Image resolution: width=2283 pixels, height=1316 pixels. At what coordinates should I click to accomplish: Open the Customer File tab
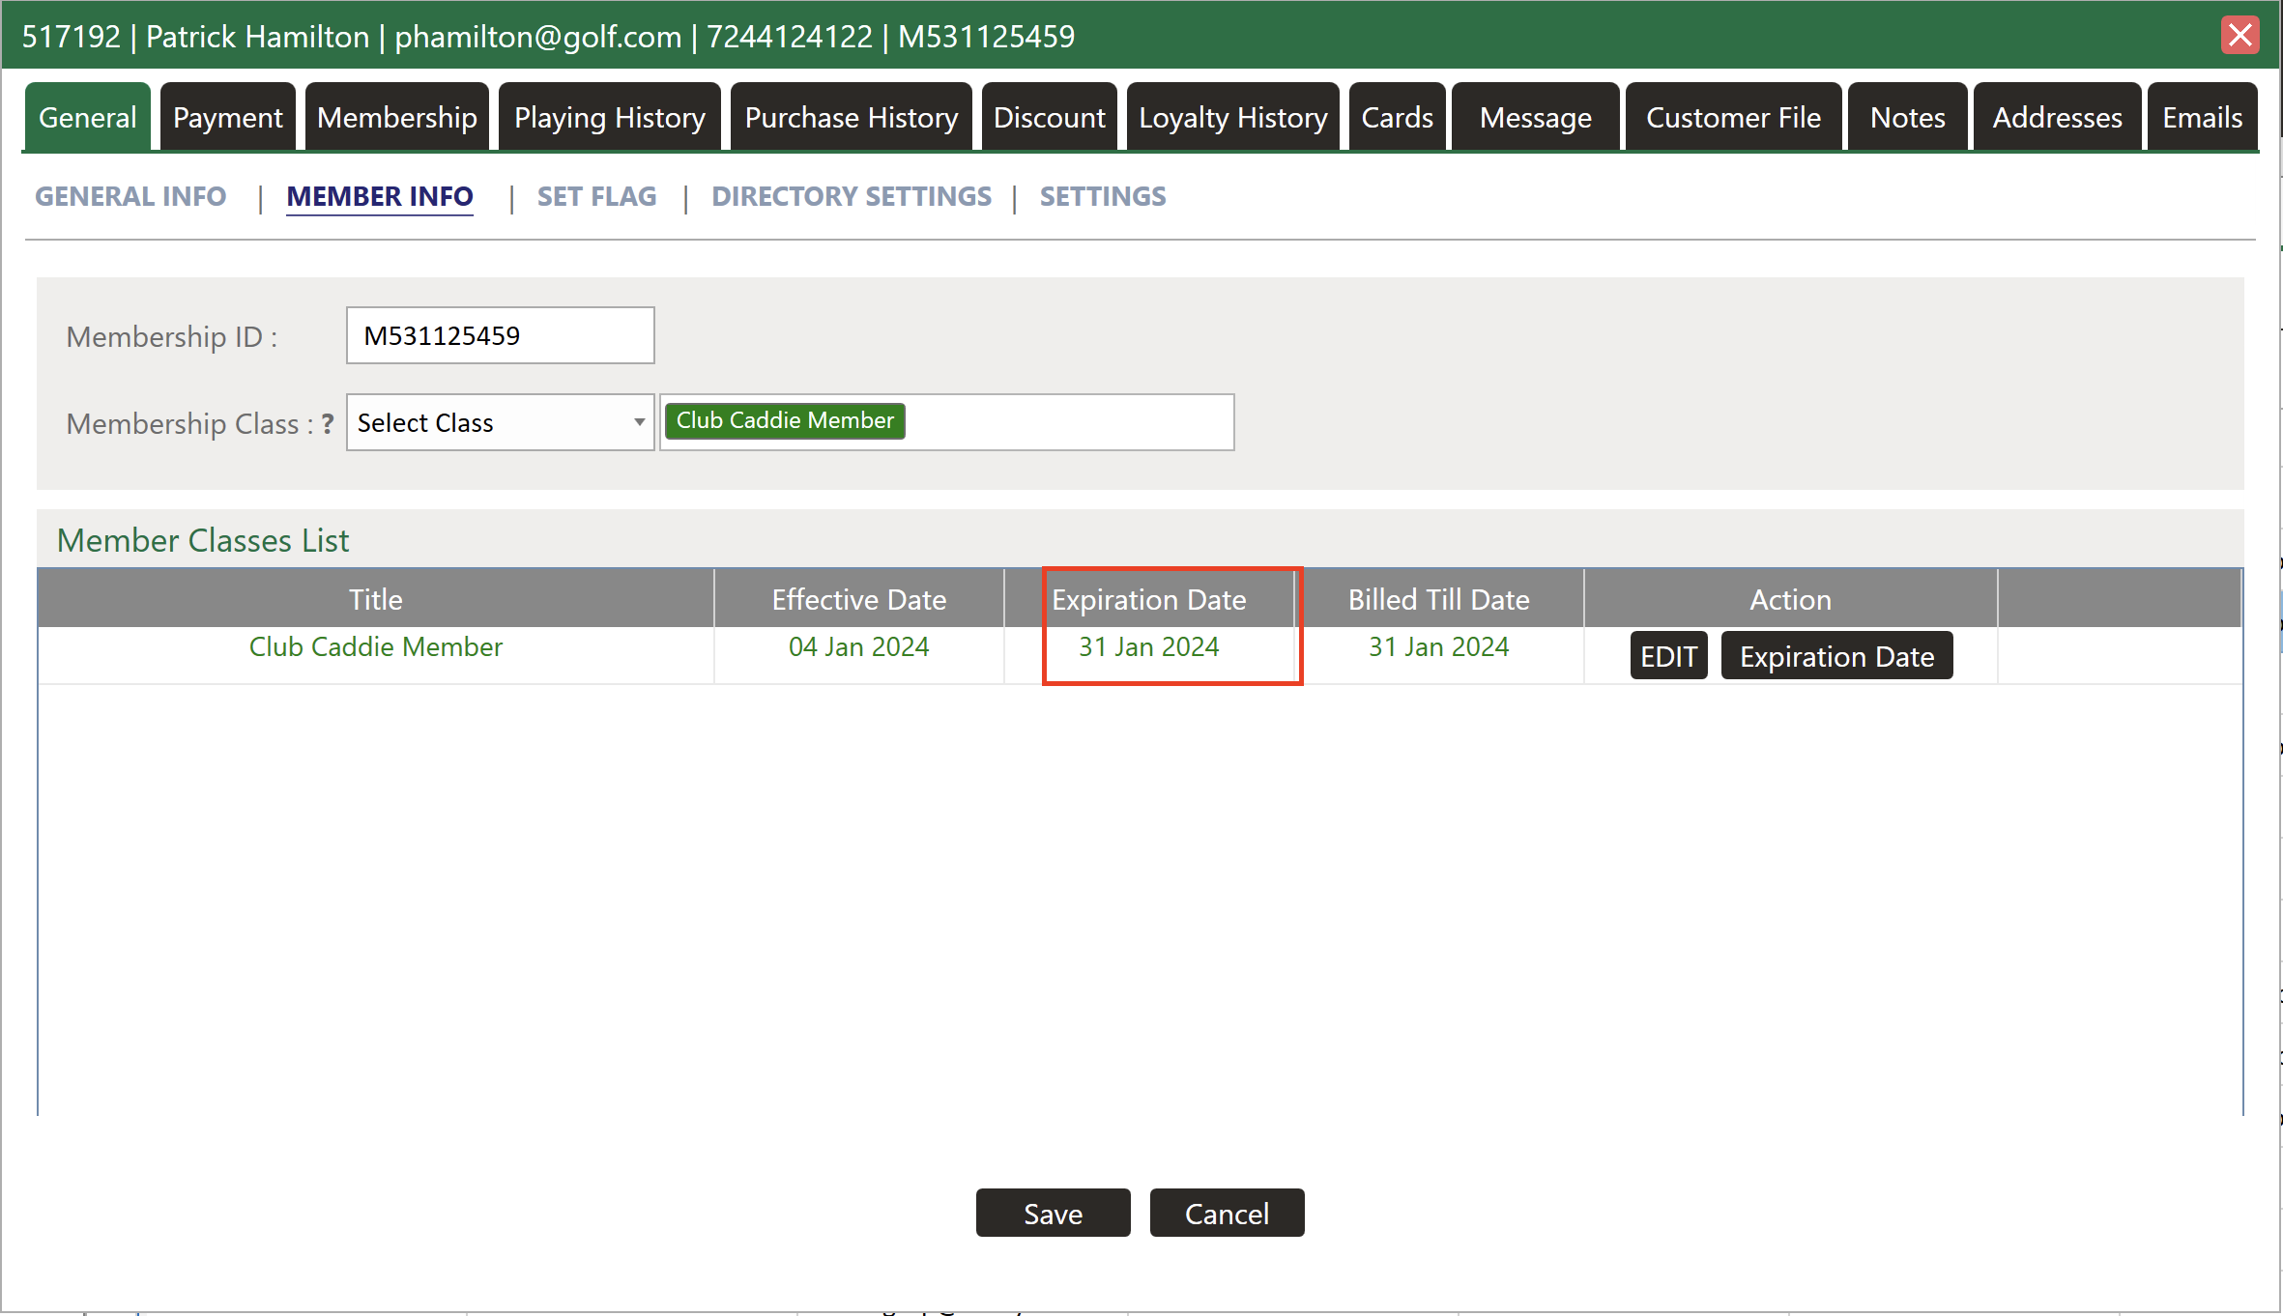point(1733,117)
